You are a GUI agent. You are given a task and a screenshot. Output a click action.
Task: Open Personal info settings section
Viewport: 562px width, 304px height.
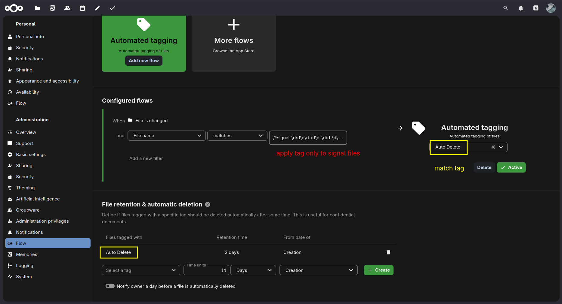[30, 37]
